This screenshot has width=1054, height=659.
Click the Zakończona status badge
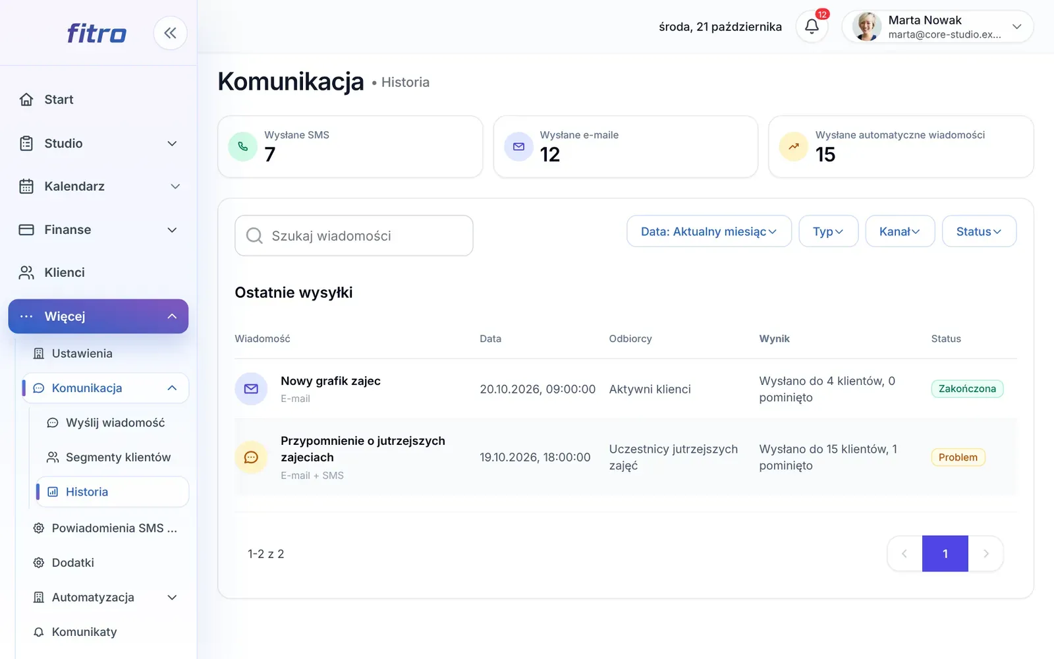[967, 389]
